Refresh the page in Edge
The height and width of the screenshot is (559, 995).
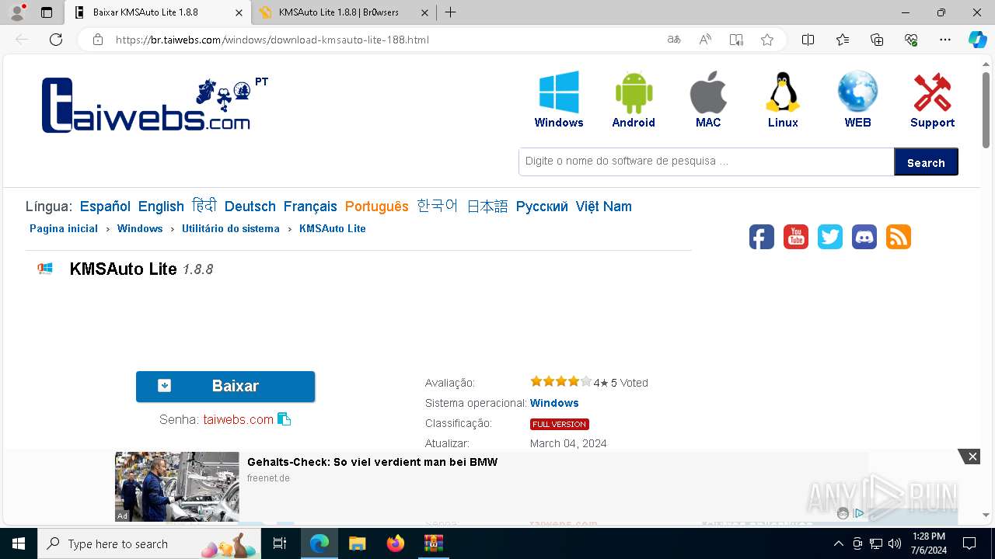(x=56, y=40)
